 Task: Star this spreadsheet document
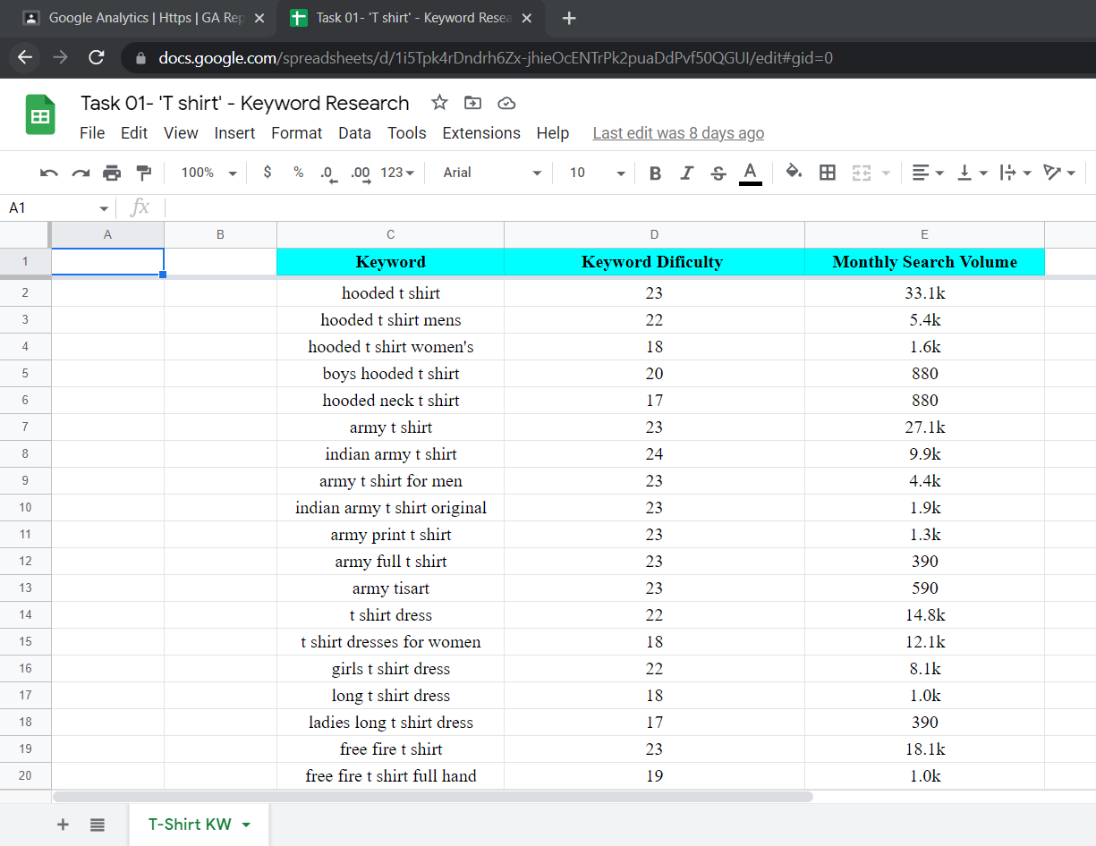[439, 103]
